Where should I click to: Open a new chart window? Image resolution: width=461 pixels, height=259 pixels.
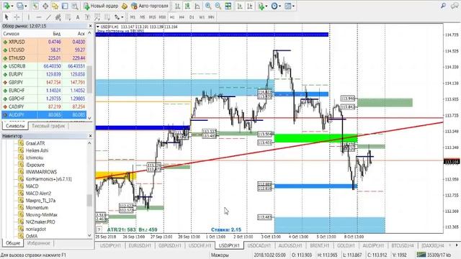pyautogui.click(x=6, y=6)
